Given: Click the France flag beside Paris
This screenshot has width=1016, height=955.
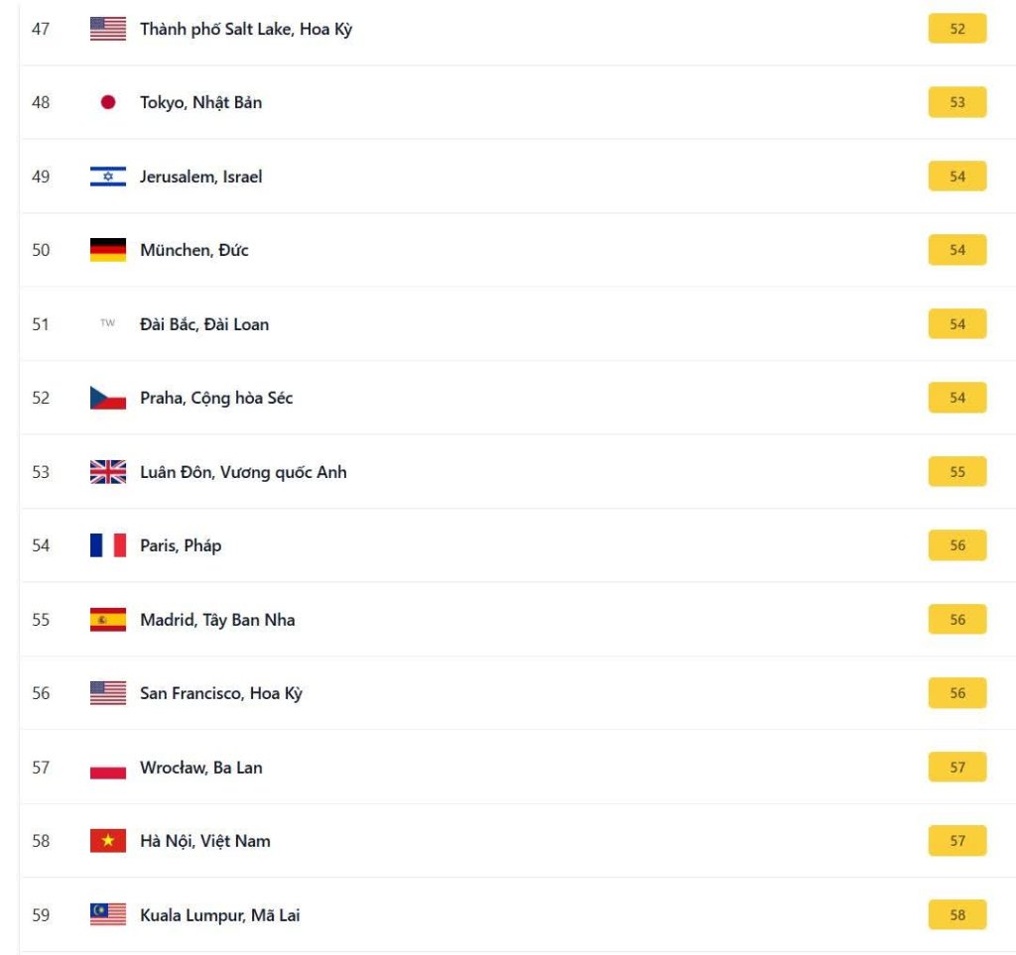Looking at the screenshot, I should pyautogui.click(x=108, y=545).
